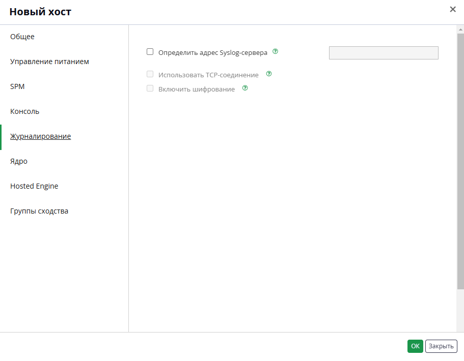464x361 pixels.
Task: Enable Определить адрес Syslog-сервера checkbox
Action: click(150, 52)
